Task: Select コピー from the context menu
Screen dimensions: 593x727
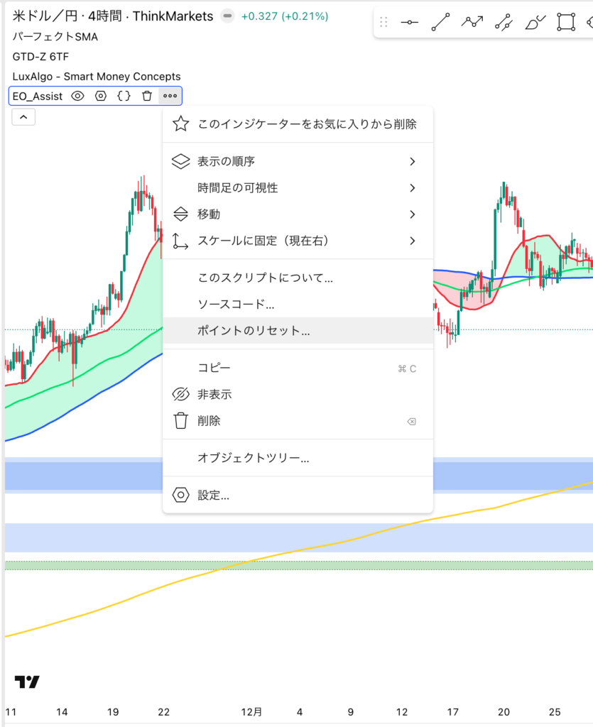Action: [214, 368]
